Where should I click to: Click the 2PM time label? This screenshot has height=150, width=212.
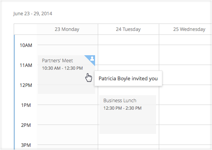click(26, 125)
